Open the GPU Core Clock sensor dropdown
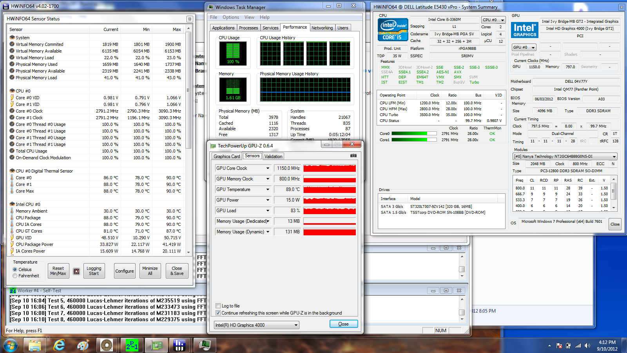The image size is (627, 353). (x=268, y=168)
